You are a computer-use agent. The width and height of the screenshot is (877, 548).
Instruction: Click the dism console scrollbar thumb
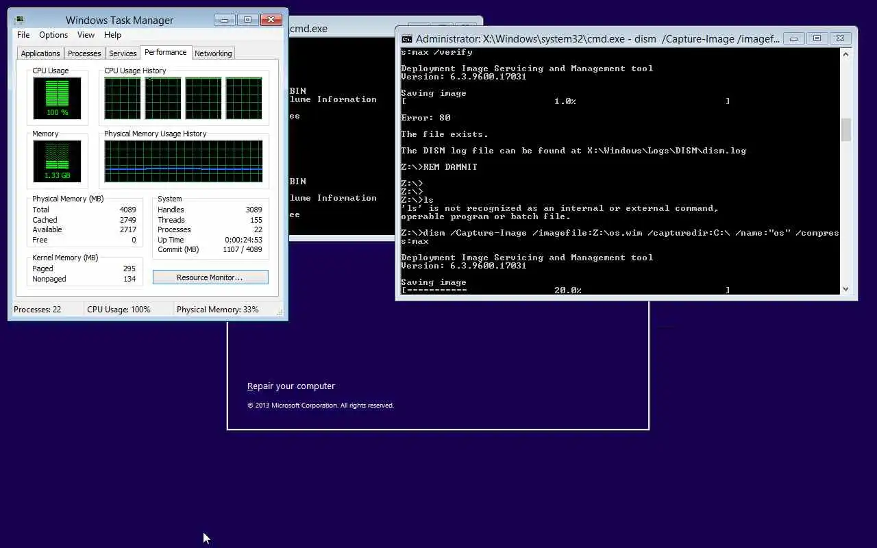point(845,129)
